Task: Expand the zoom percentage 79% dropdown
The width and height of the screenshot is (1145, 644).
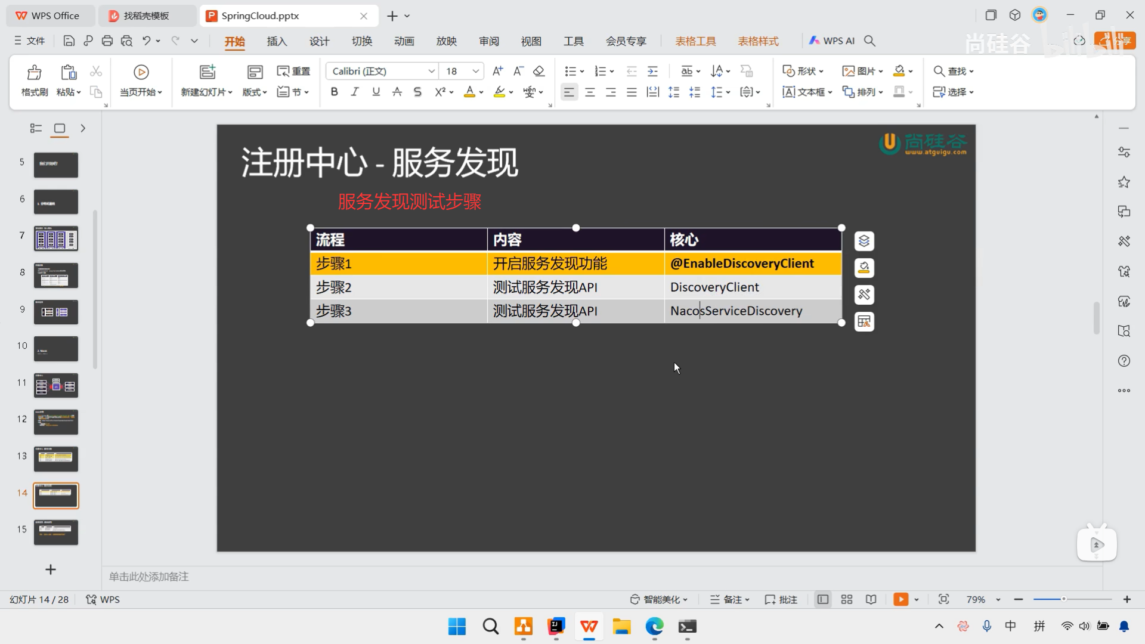Action: [998, 599]
